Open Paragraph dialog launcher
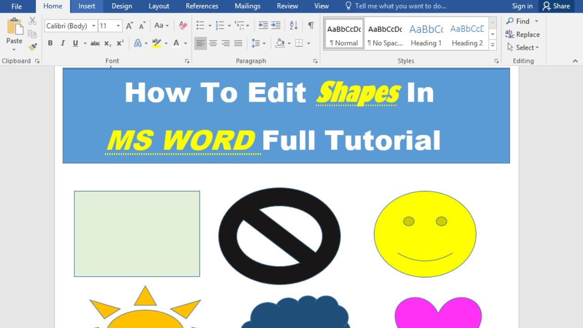Viewport: 583px width, 328px height. [315, 61]
